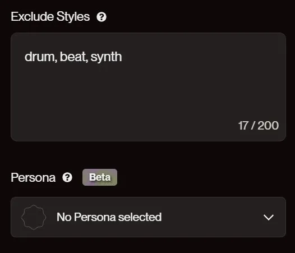The height and width of the screenshot is (253, 295).
Task: Click right after "synth" to append text
Action: click(x=123, y=57)
